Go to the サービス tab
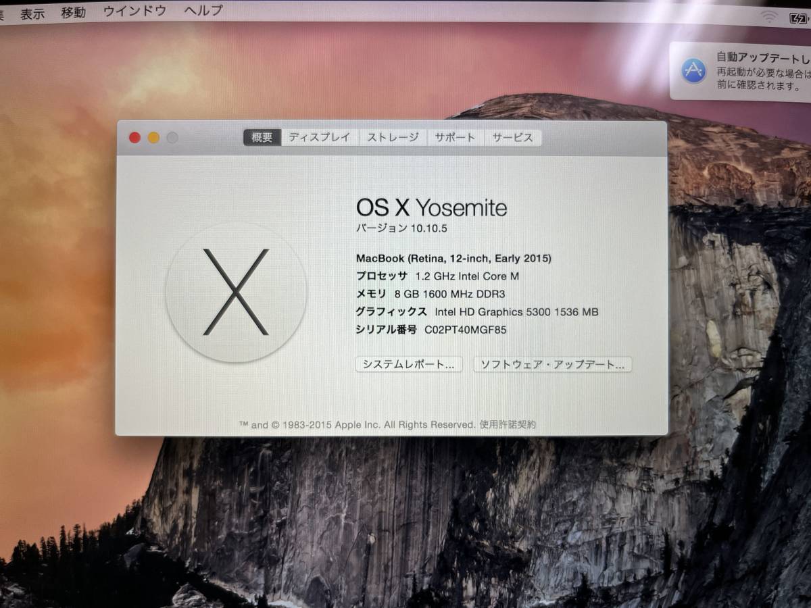Viewport: 811px width, 608px height. tap(512, 137)
